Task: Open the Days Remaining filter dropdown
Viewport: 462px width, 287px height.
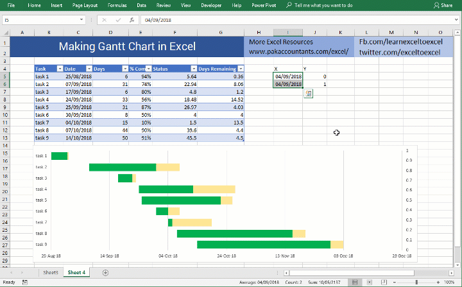Action: click(x=241, y=69)
